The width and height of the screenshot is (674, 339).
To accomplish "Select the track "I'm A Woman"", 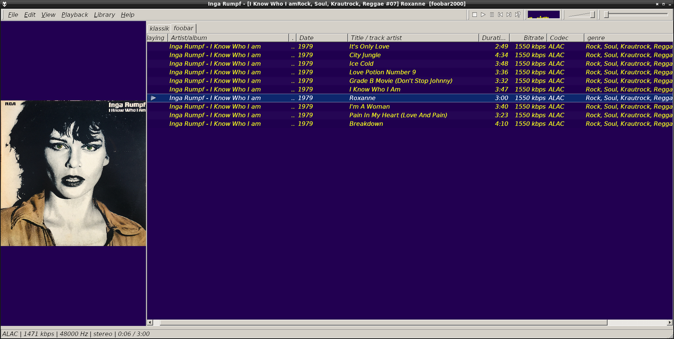I will tap(370, 106).
